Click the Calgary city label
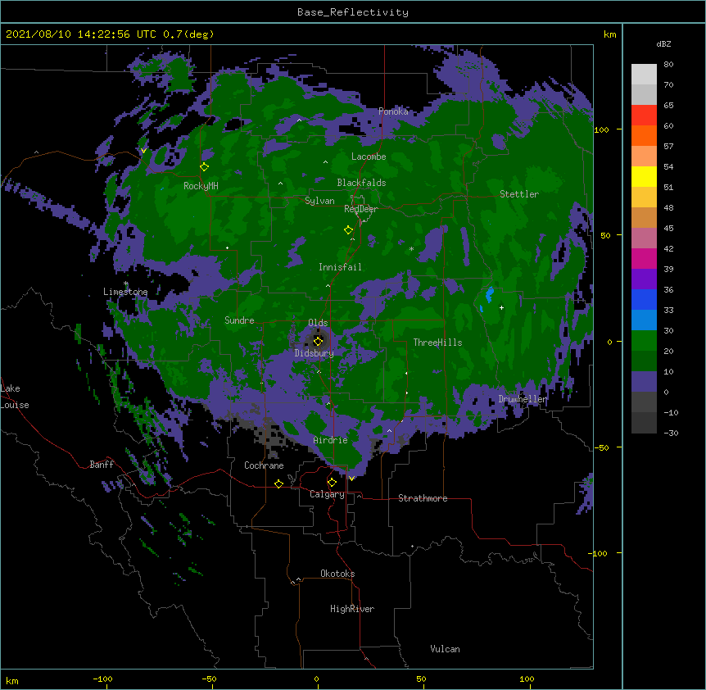 (x=327, y=494)
